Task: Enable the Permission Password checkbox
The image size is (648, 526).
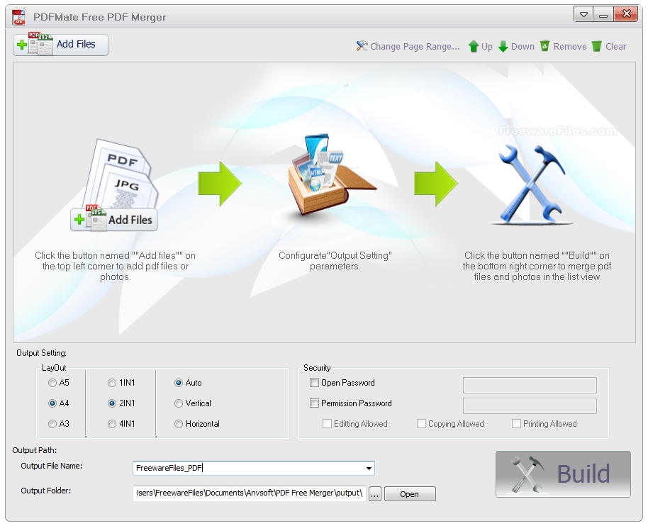Action: click(315, 403)
